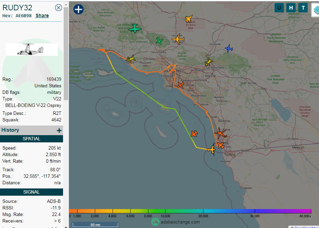Click the hex code AE6B98
Viewport: 319px width, 228px height.
point(24,15)
